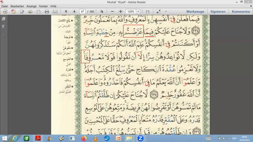Open the Datei menu
The width and height of the screenshot is (253, 142).
4,6
